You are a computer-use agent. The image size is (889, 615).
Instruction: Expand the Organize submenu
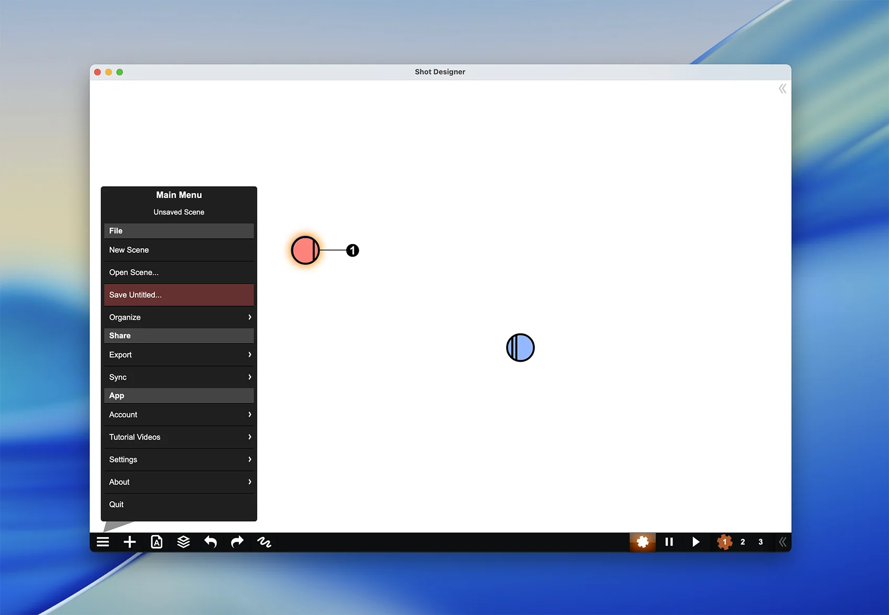179,317
